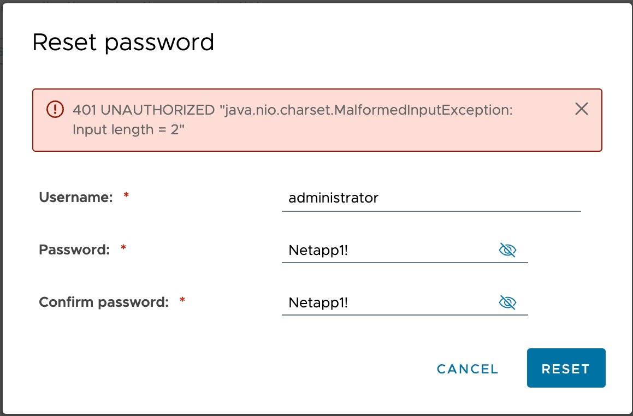Focus the Username field containing administrator
Screen dimensions: 633x416
click(x=431, y=198)
